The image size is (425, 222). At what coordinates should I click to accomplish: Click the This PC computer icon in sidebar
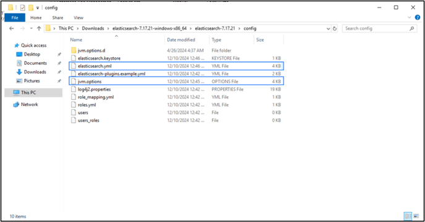[16, 92]
